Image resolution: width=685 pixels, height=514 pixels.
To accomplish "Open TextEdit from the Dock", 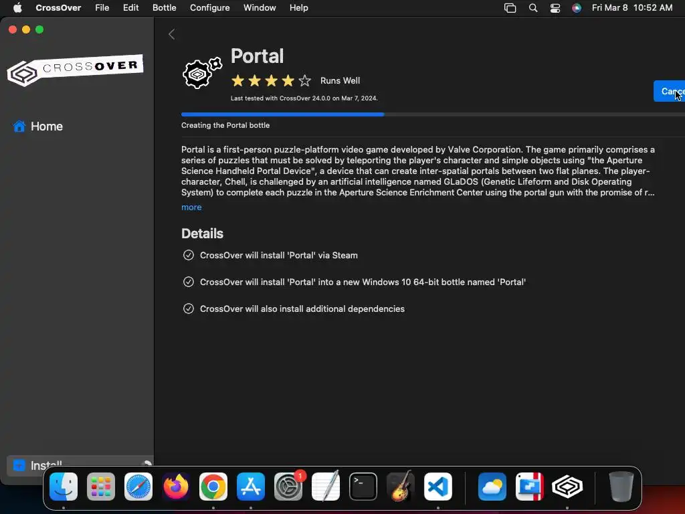I will 326,486.
